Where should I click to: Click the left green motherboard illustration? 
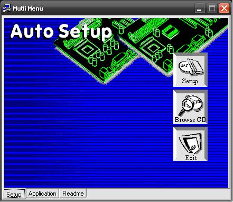click(97, 51)
